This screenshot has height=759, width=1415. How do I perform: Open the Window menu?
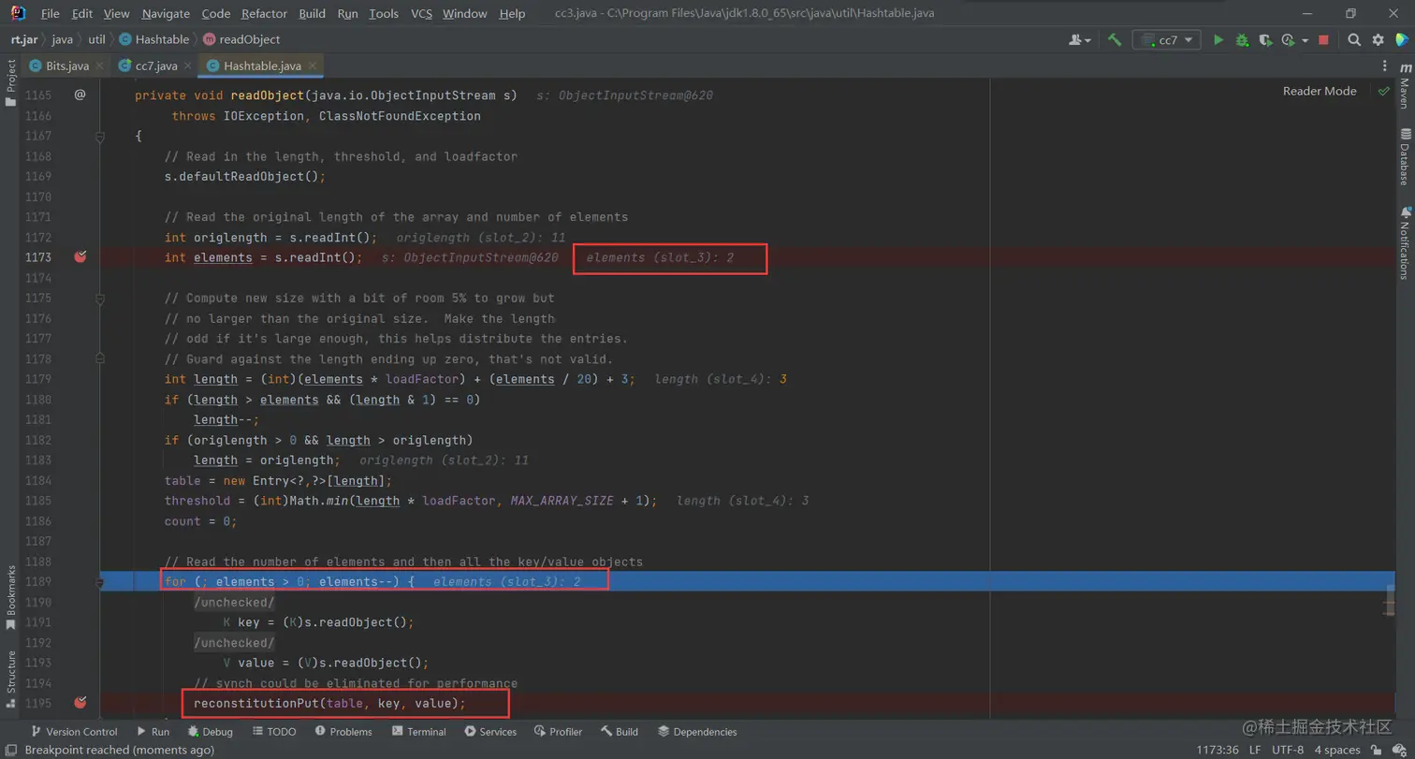coord(465,14)
